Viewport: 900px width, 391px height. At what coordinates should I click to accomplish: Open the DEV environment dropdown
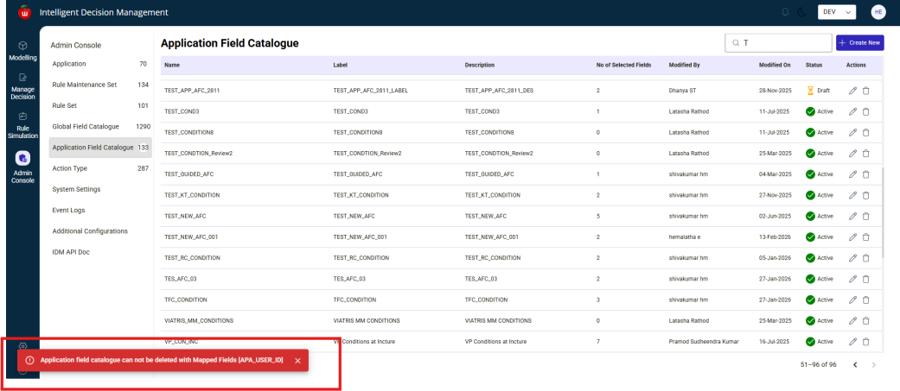pos(837,12)
